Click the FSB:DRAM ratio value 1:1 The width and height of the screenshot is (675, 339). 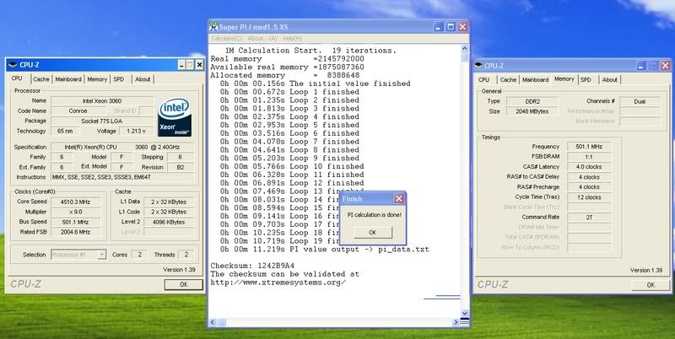coord(589,157)
